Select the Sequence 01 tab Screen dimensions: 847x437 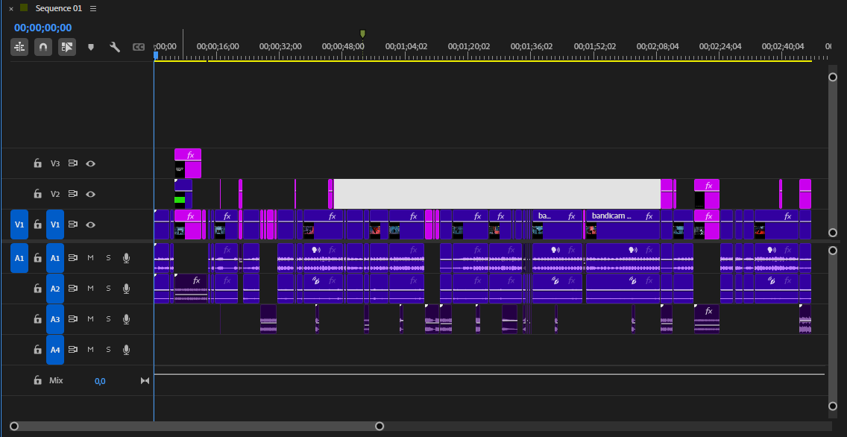coord(59,9)
